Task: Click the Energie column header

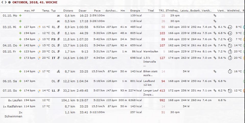Action: pyautogui.click(x=135, y=11)
